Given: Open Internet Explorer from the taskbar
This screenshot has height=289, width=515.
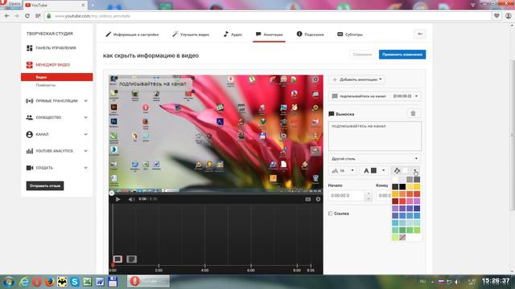Looking at the screenshot, I should (x=24, y=282).
